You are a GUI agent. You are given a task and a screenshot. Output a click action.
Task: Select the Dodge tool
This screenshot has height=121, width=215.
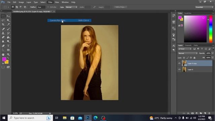[8, 41]
